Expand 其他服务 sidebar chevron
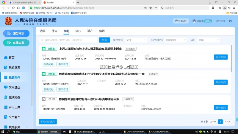Image resolution: width=238 pixels, height=134 pixels. [27, 127]
